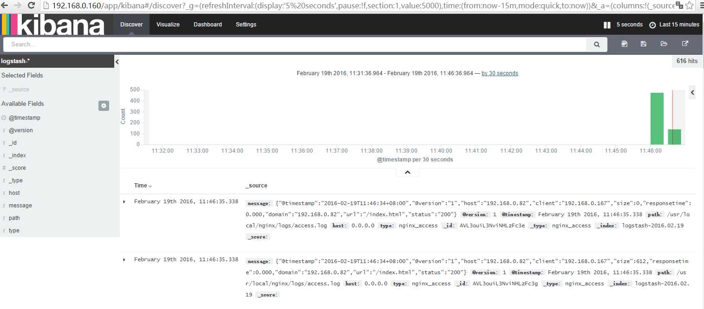Select the path field
The width and height of the screenshot is (704, 309).
(x=14, y=218)
